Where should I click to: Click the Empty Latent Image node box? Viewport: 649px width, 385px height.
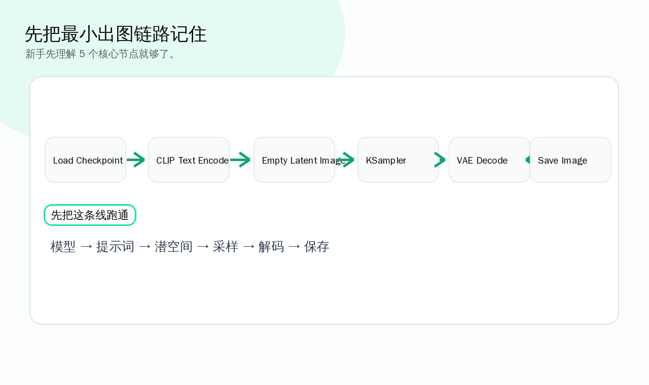[x=294, y=160]
